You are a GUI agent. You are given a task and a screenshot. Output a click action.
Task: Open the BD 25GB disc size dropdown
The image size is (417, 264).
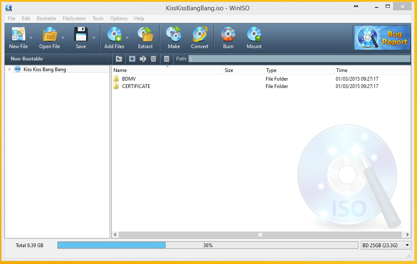[x=386, y=245]
